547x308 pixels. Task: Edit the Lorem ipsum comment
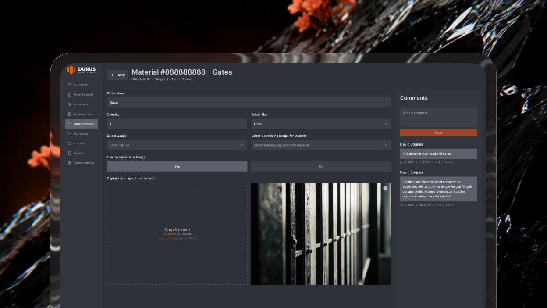click(x=438, y=205)
